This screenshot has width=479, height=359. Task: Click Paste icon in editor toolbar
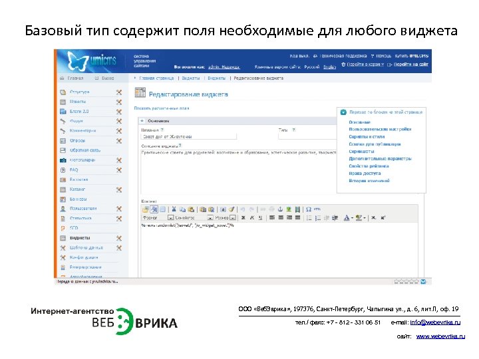(191, 209)
